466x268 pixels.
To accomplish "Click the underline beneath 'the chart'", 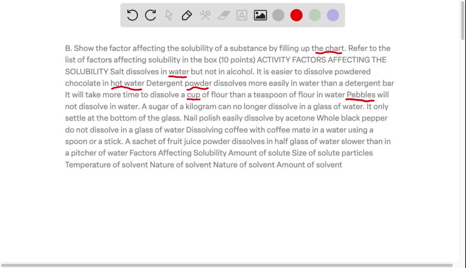I will [x=328, y=52].
